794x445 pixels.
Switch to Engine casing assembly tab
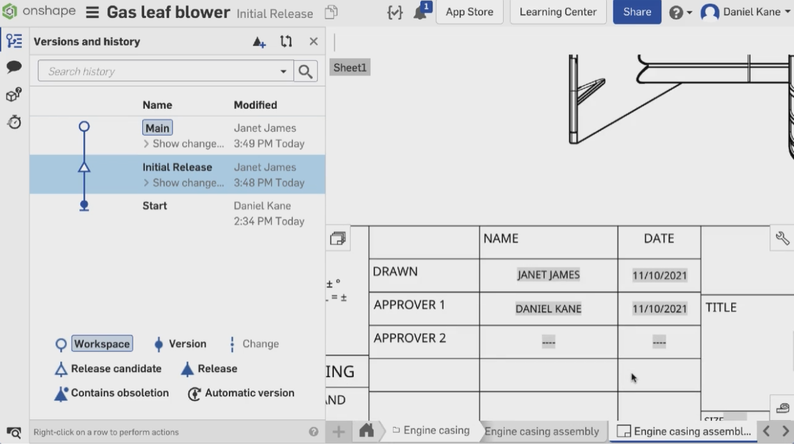click(x=542, y=431)
